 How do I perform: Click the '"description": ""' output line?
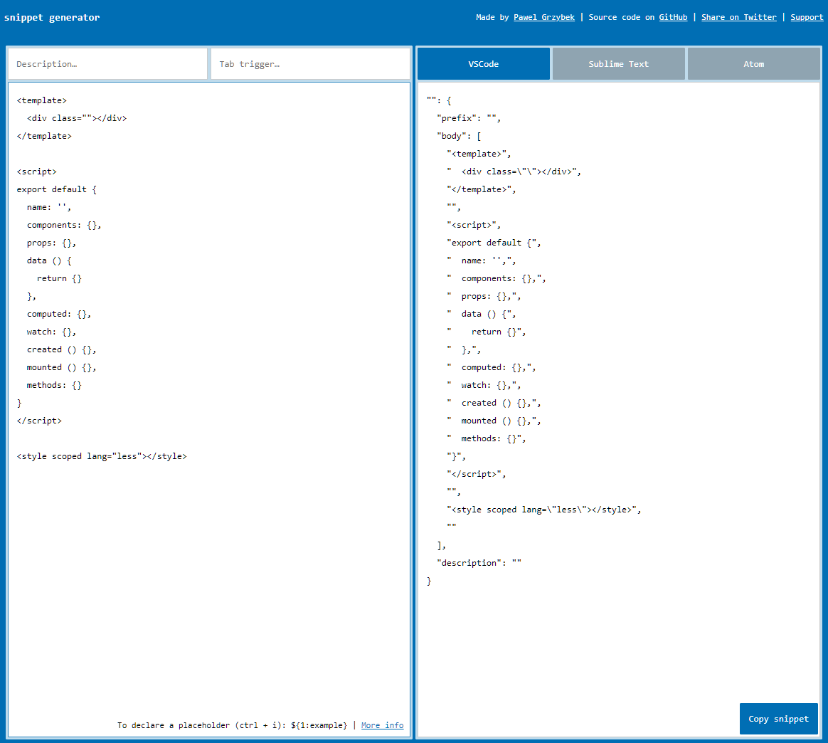coord(479,563)
